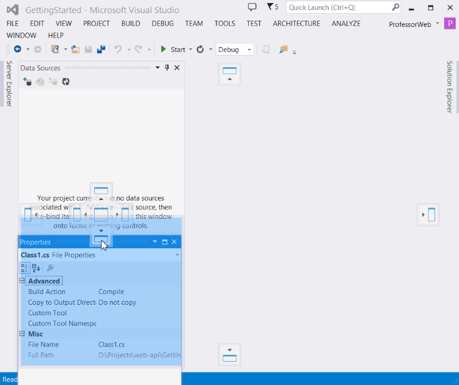
Task: Open Data Sources window position dropdown
Action: tap(157, 68)
